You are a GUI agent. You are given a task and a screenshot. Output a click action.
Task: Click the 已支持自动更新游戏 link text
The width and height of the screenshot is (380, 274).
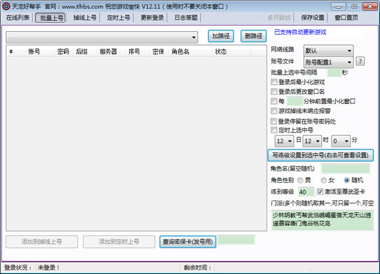coord(301,32)
